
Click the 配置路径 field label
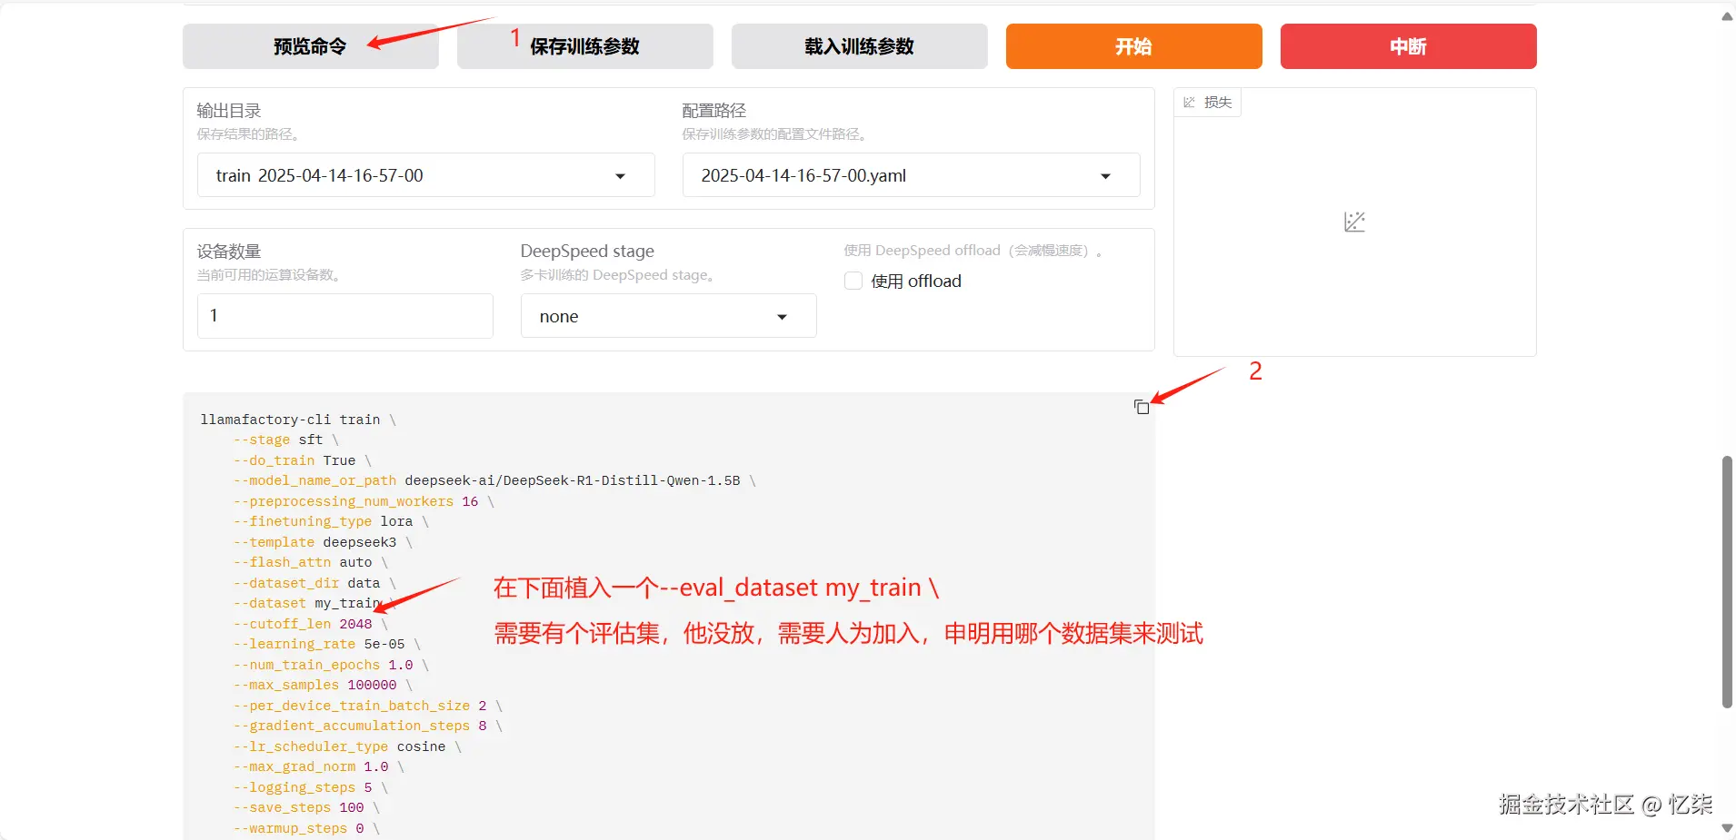coord(714,111)
